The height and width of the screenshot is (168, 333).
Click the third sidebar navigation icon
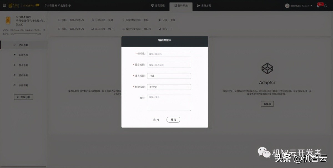pos(14,65)
